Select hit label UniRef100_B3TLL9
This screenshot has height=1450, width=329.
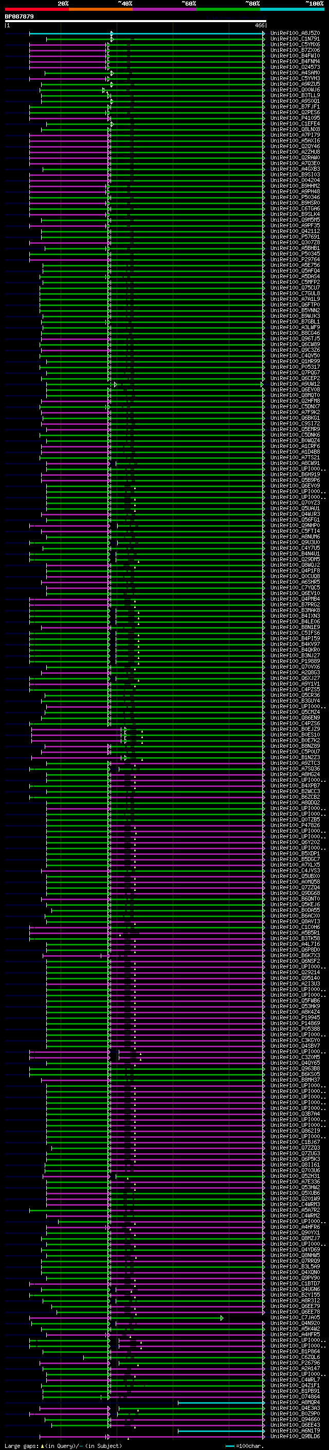[295, 95]
